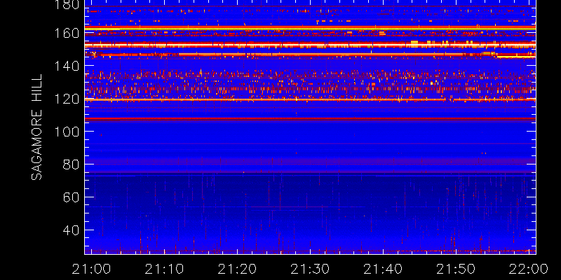Click the 40 frequency axis label
This screenshot has height=280, width=561.
(71, 230)
